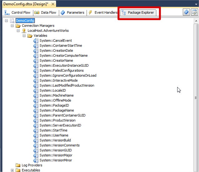
Task: Switch to the Control Flow tab
Action: click(x=18, y=12)
